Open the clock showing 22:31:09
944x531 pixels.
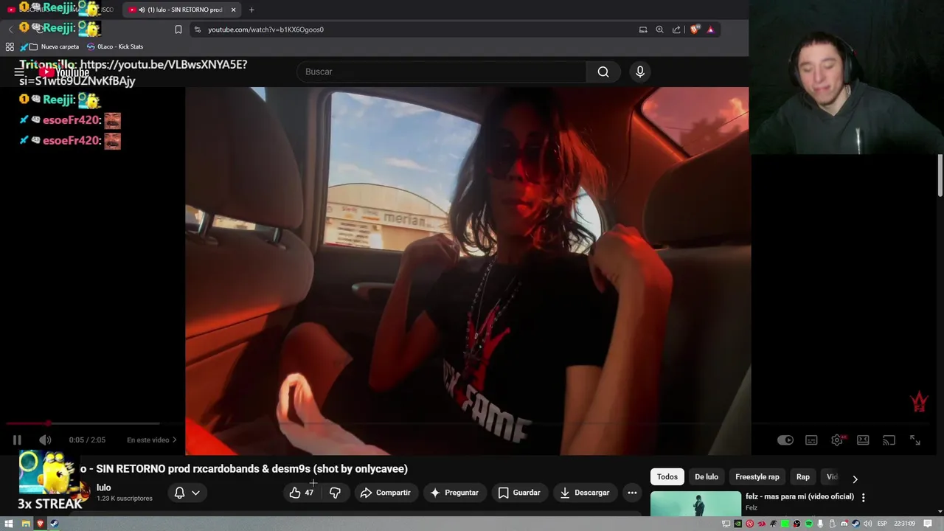904,524
